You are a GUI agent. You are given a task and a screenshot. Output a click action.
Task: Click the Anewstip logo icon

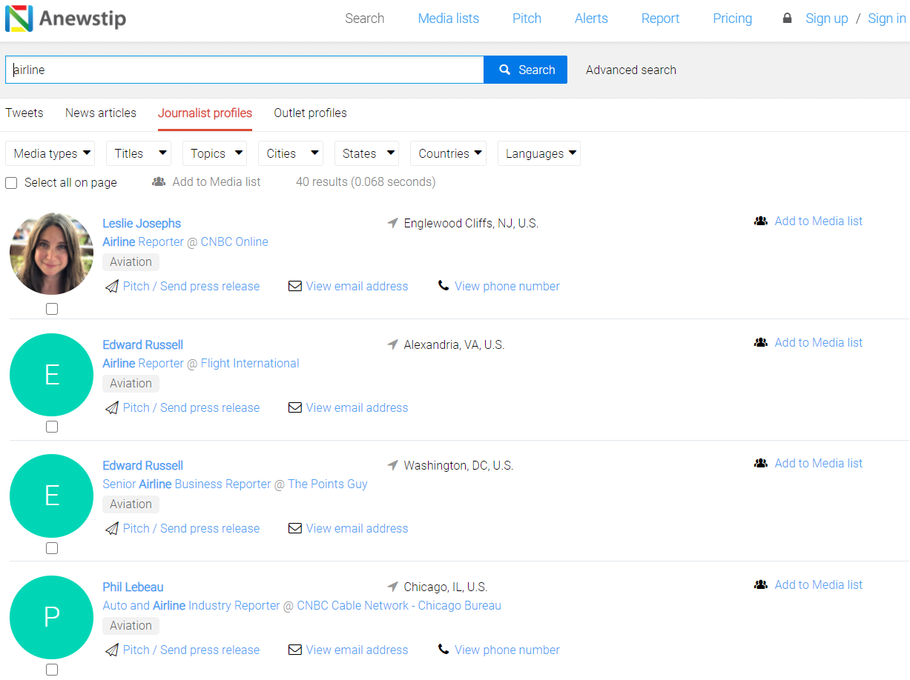tap(19, 19)
